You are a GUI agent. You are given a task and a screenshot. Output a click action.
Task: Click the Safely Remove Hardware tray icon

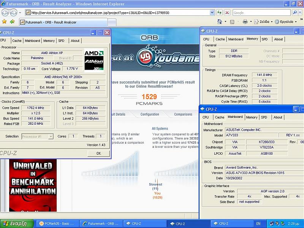[282, 223]
